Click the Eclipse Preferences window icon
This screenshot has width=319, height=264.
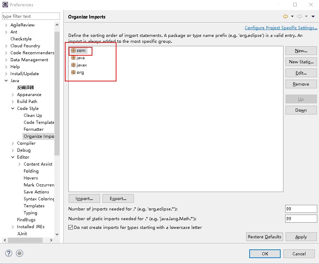tap(5, 5)
